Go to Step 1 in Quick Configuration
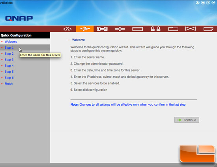 click(x=9, y=48)
